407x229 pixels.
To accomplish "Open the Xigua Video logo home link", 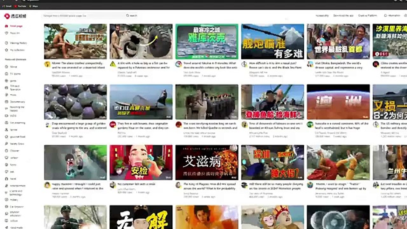I will [15, 16].
